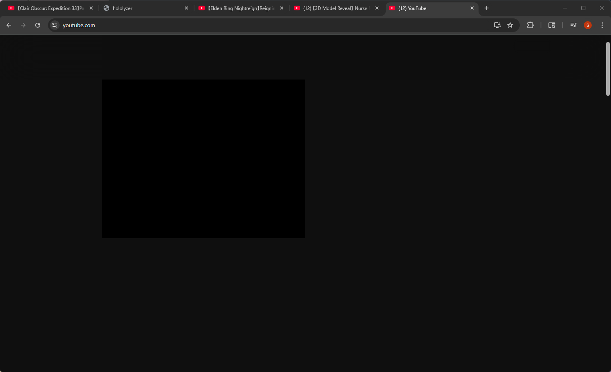
Task: Bookmark this tab with the star icon
Action: click(x=510, y=25)
